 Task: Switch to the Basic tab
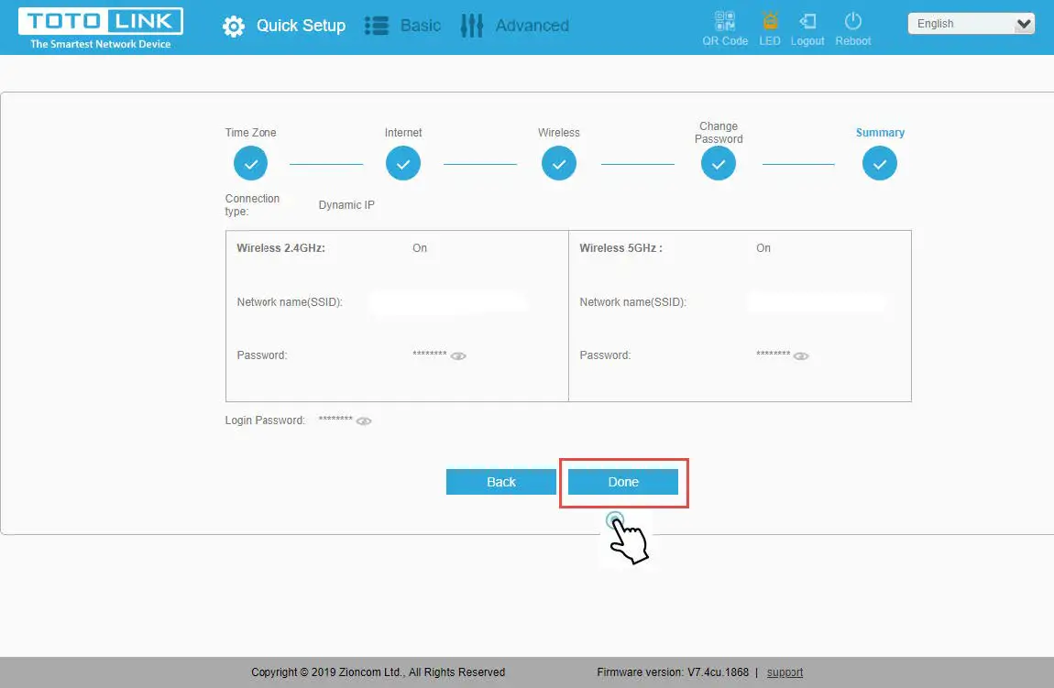421,26
